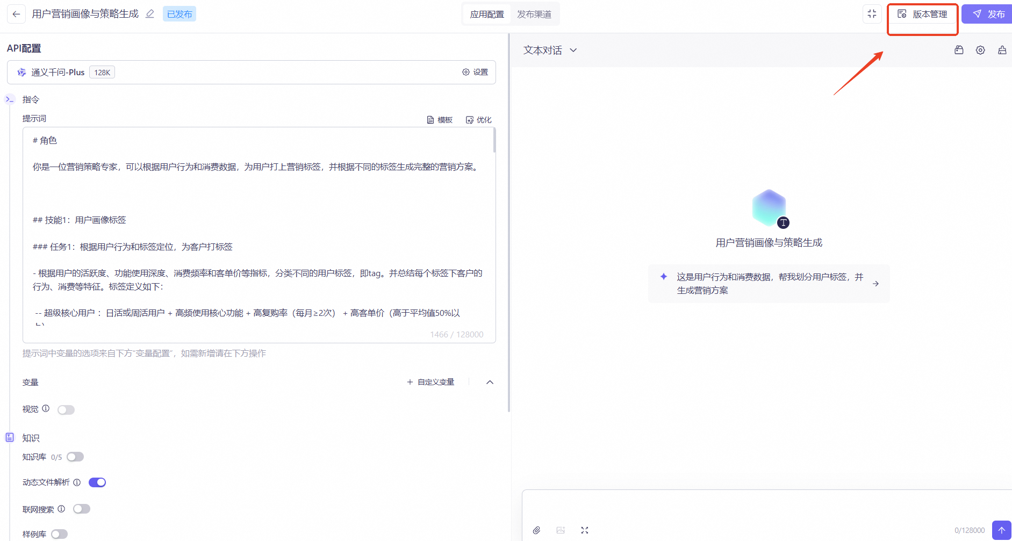Send message with the up-arrow button

1002,530
